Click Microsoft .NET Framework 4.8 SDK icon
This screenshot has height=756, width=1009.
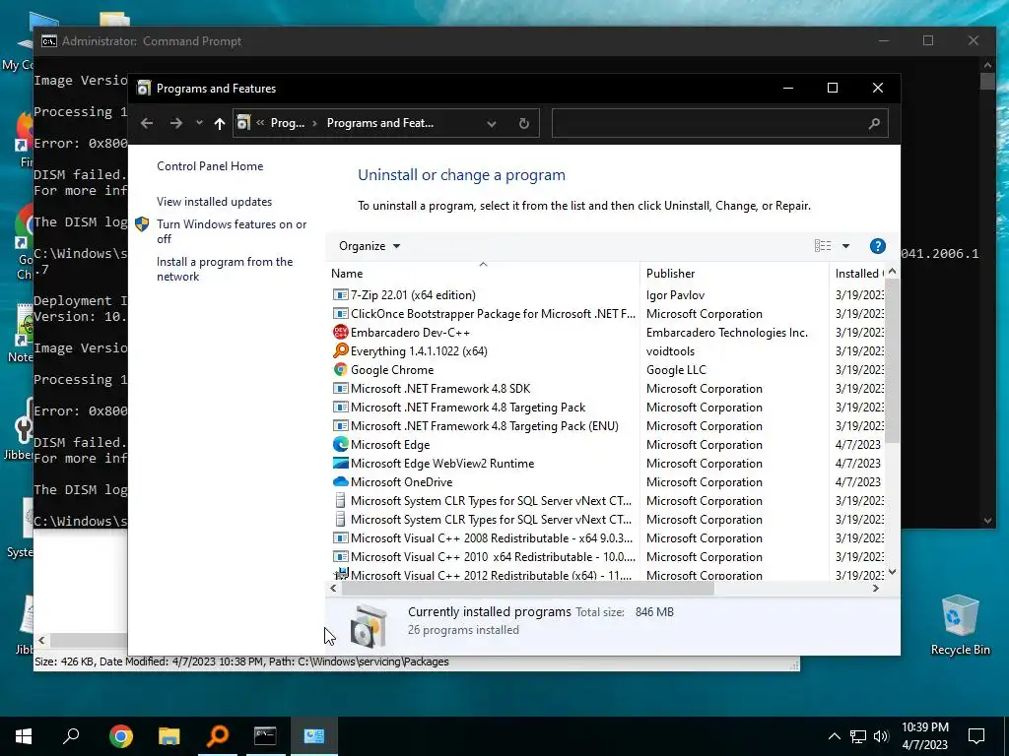340,388
